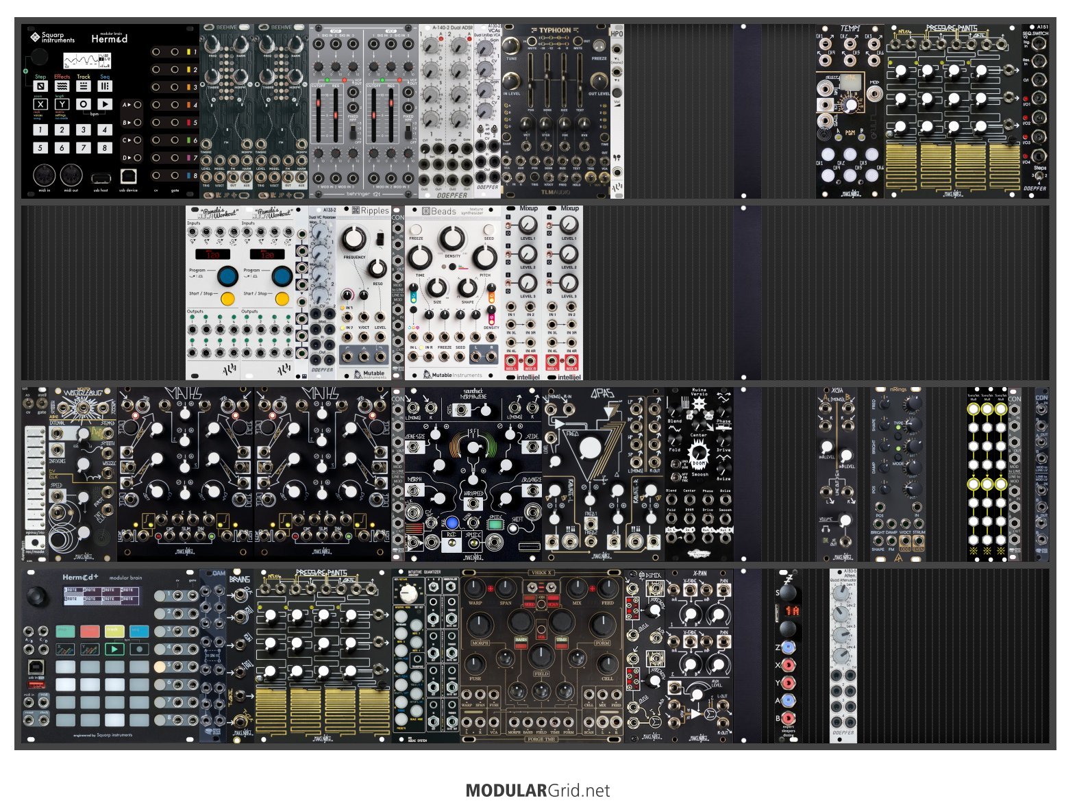
Task: Click the blue seq pad on Hermod+
Action: tap(139, 631)
